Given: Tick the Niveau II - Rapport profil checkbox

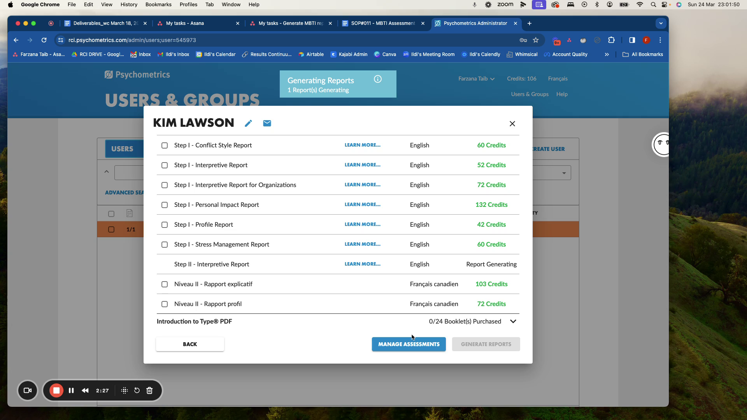Looking at the screenshot, I should point(165,304).
